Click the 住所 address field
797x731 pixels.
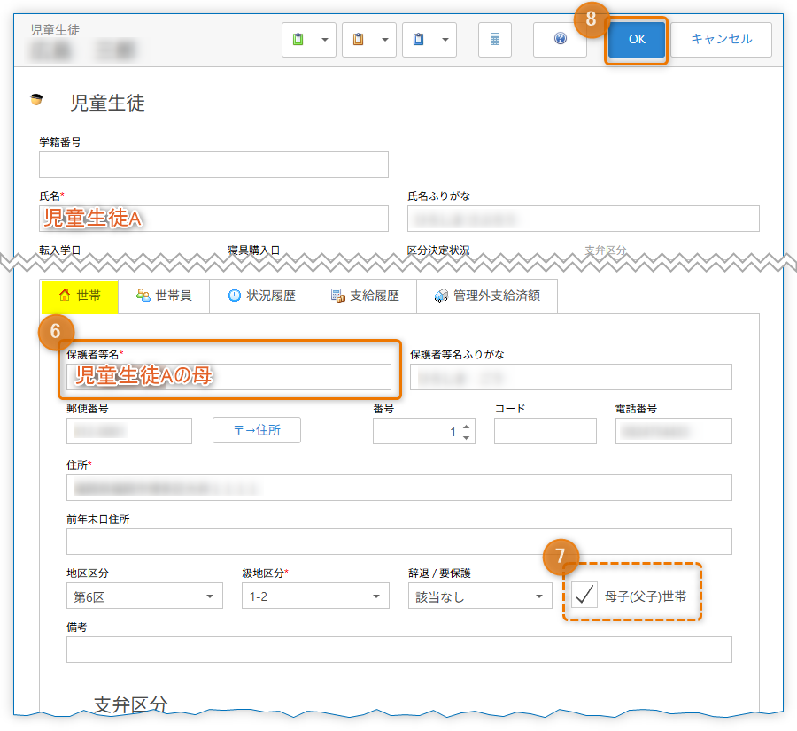(x=399, y=488)
